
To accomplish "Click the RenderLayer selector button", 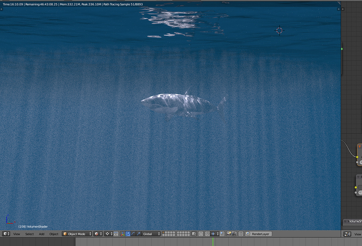I will tap(258, 234).
